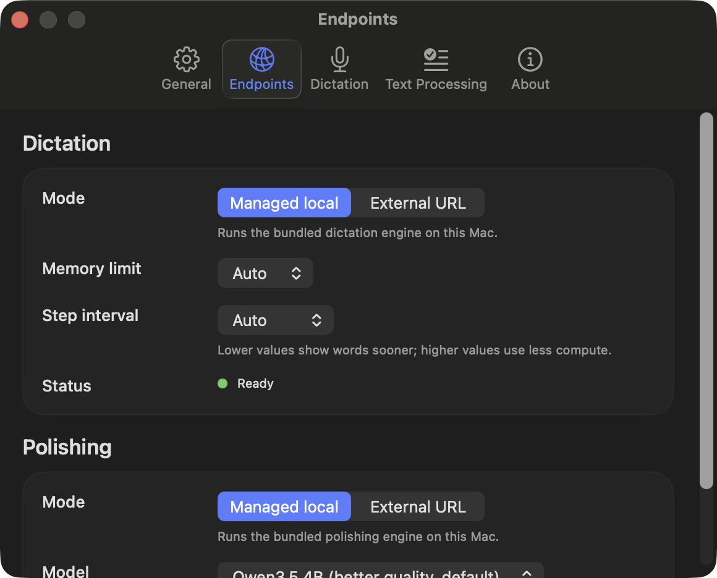Switch to the About tab label
717x578 pixels.
530,84
